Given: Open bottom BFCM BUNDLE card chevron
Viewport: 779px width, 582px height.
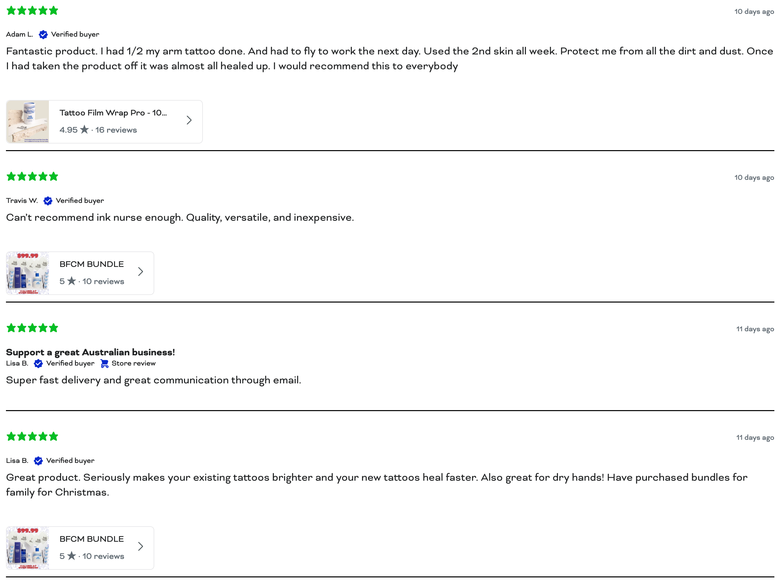Looking at the screenshot, I should point(140,547).
